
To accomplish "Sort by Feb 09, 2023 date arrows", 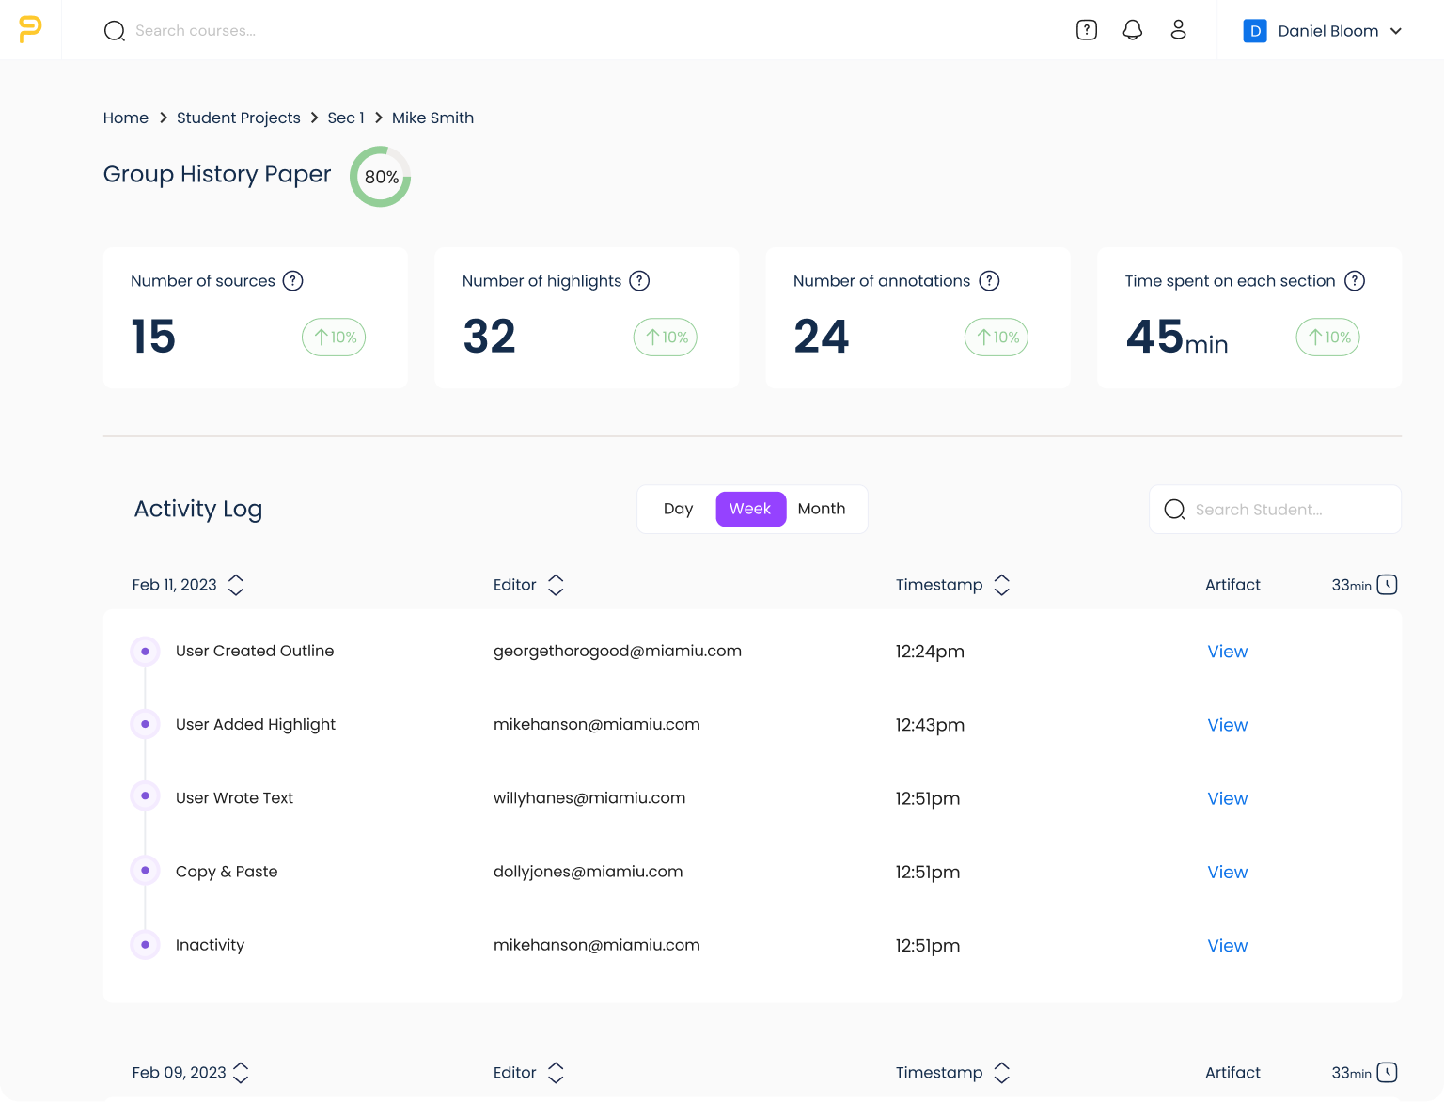I will click(x=241, y=1073).
